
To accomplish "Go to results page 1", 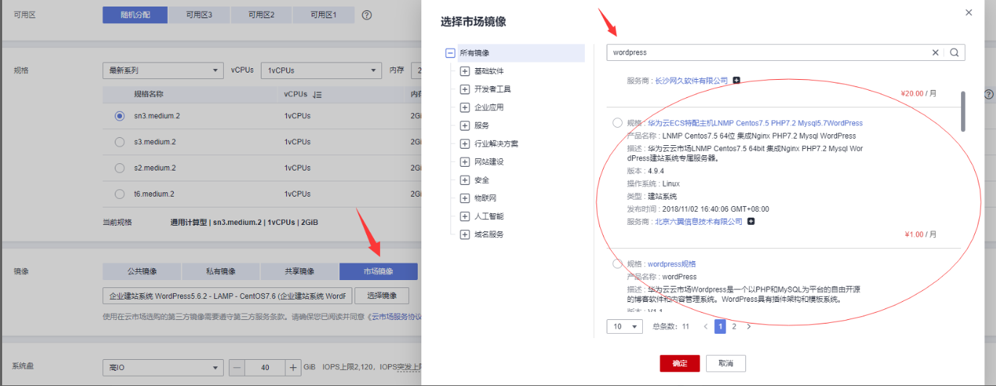I will tap(720, 327).
